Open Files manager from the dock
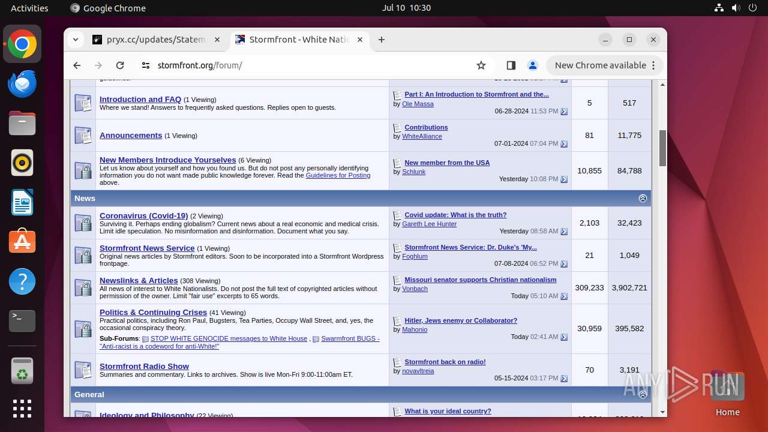The height and width of the screenshot is (432, 768). pos(22,124)
